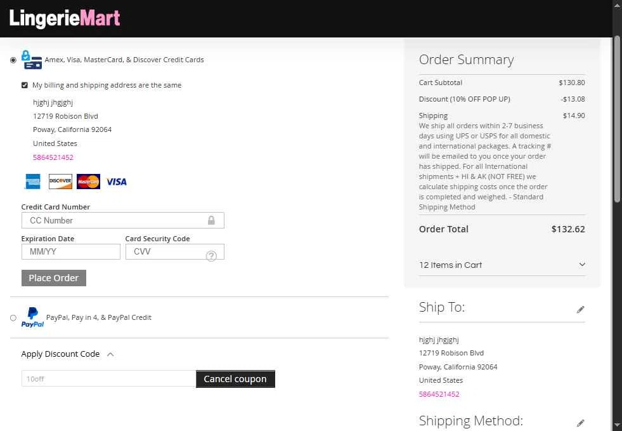Screen dimensions: 622x431
Task: Click the Order Total $132.62 amount
Action: click(568, 229)
